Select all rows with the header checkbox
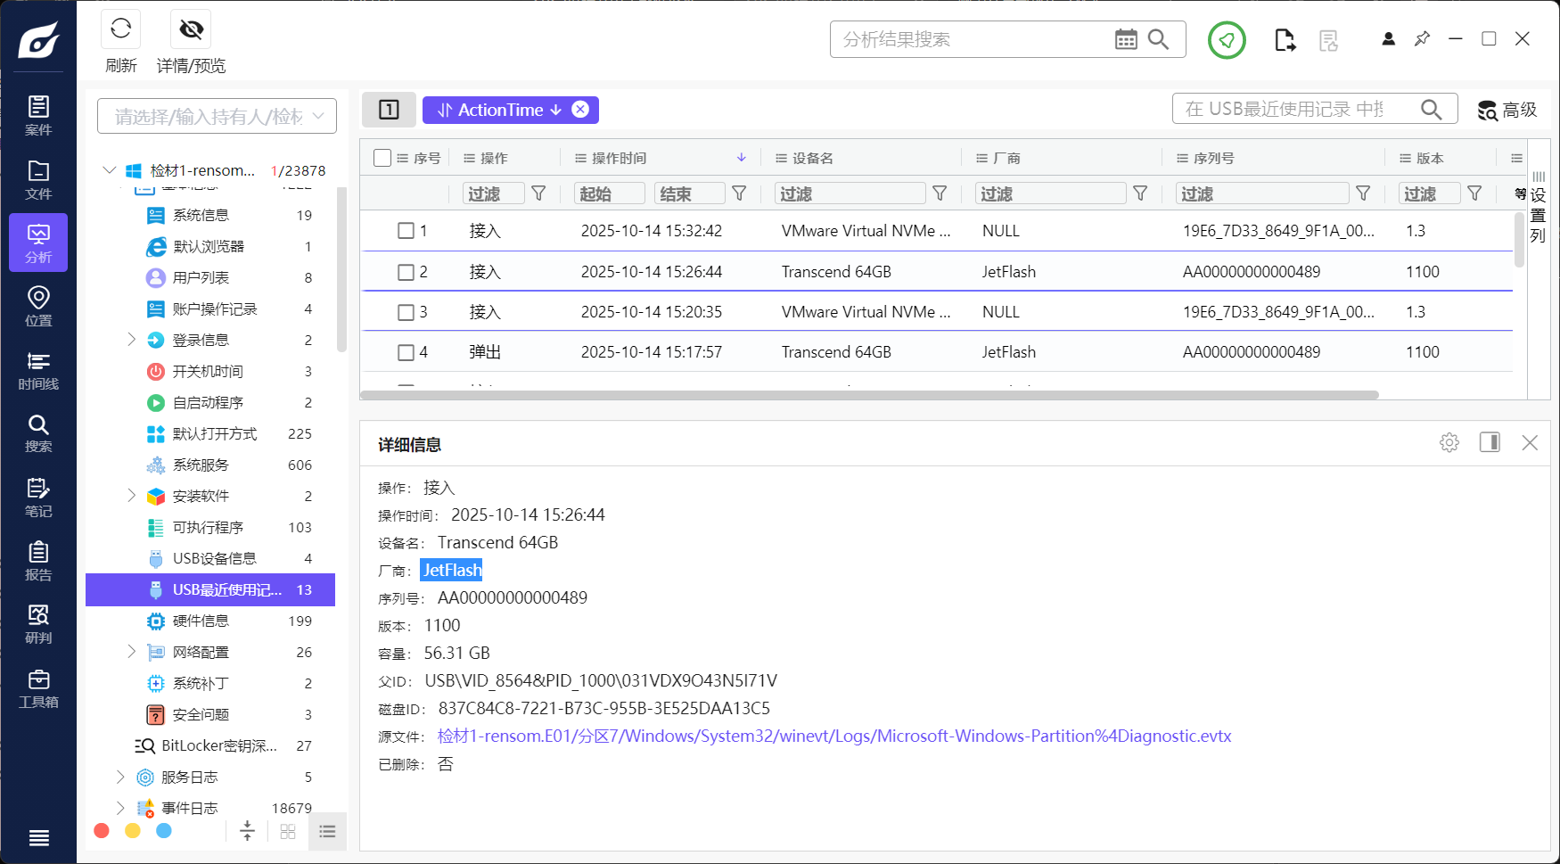This screenshot has height=864, width=1560. coord(382,157)
